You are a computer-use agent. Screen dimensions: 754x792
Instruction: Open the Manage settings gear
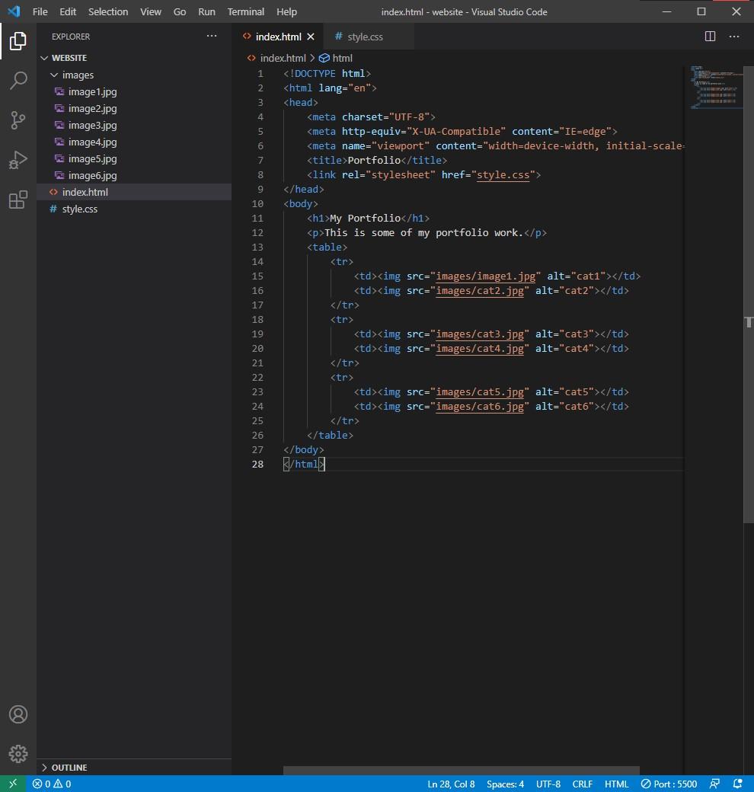(x=18, y=754)
